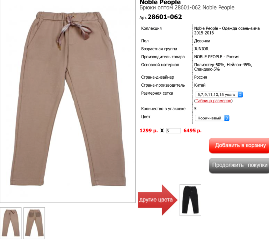
Task: Show the front view trousers thumbnail
Action: tap(10, 223)
